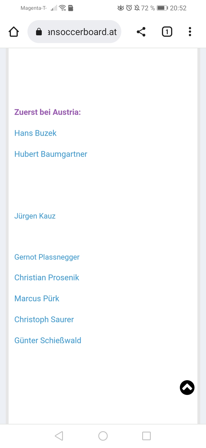This screenshot has width=206, height=448.
Task: Tap the Android home circle button
Action: coord(103,436)
